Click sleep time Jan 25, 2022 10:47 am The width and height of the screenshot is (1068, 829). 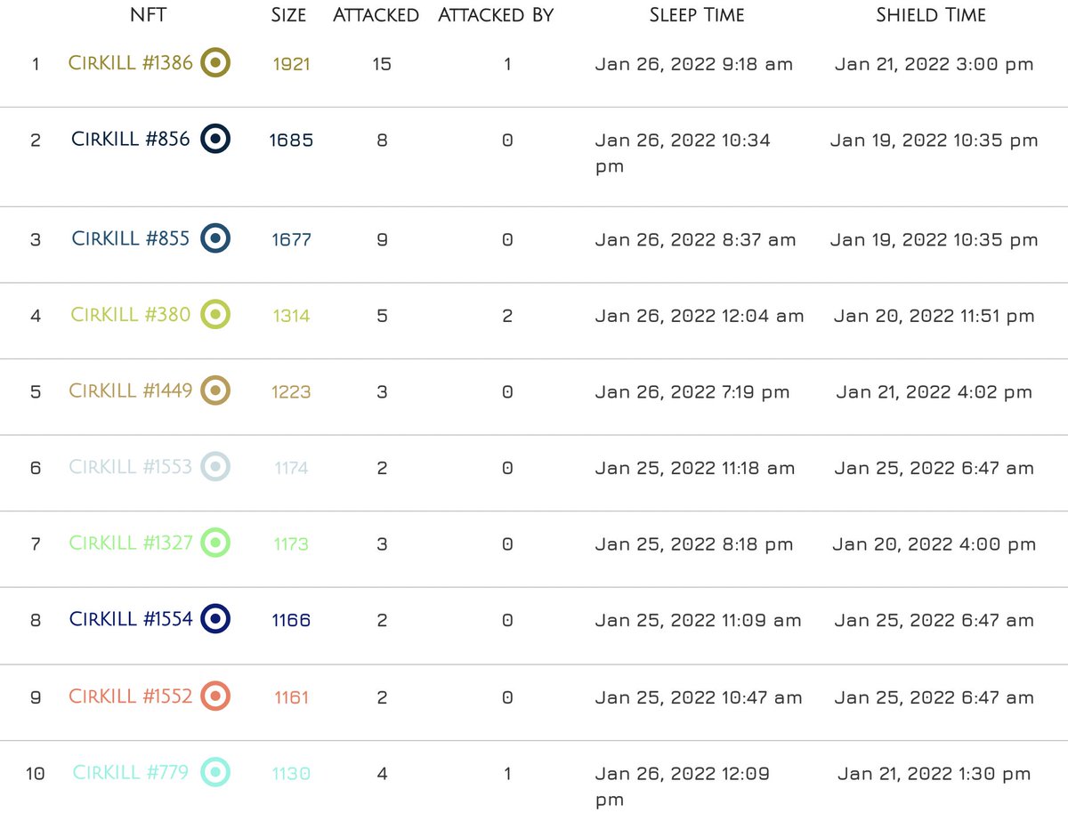[699, 697]
